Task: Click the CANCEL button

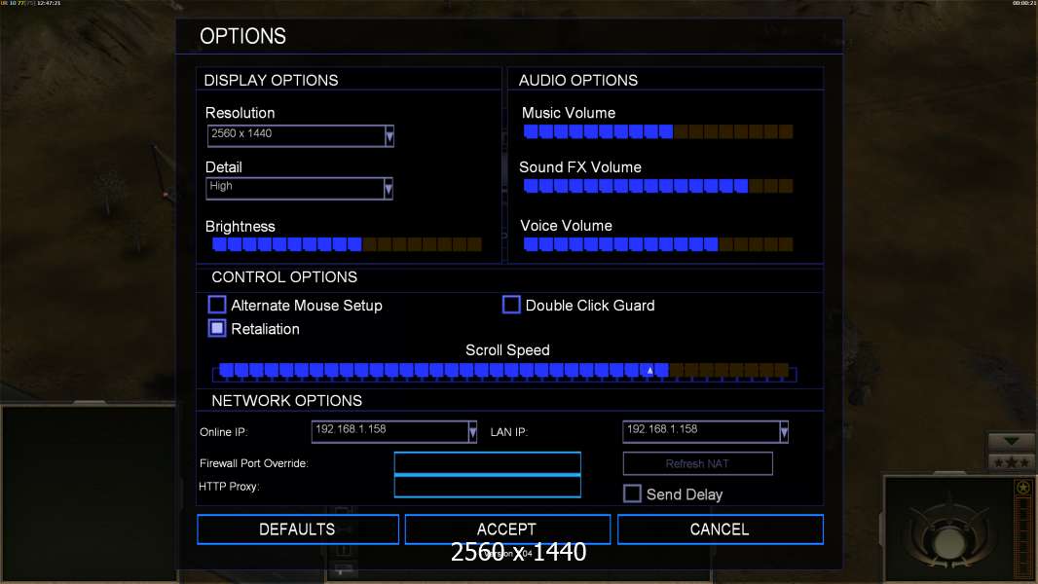Action: click(721, 529)
